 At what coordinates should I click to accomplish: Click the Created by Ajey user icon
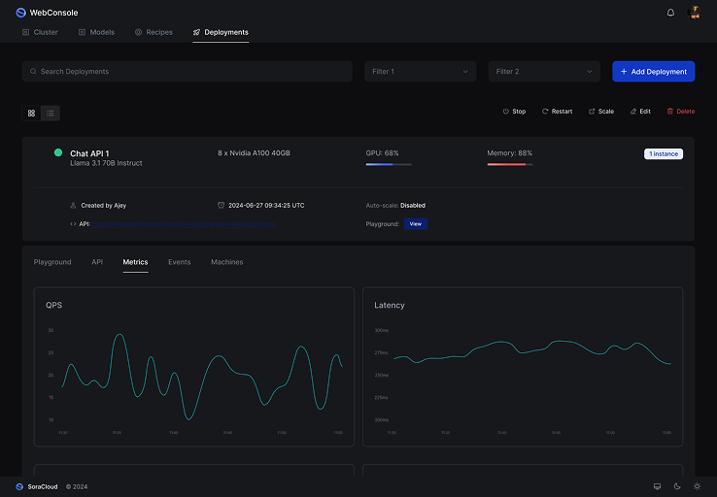click(x=73, y=206)
